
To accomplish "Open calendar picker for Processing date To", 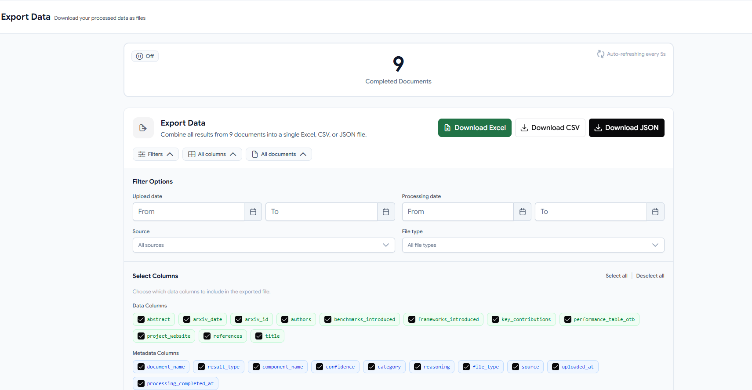I will pyautogui.click(x=655, y=212).
